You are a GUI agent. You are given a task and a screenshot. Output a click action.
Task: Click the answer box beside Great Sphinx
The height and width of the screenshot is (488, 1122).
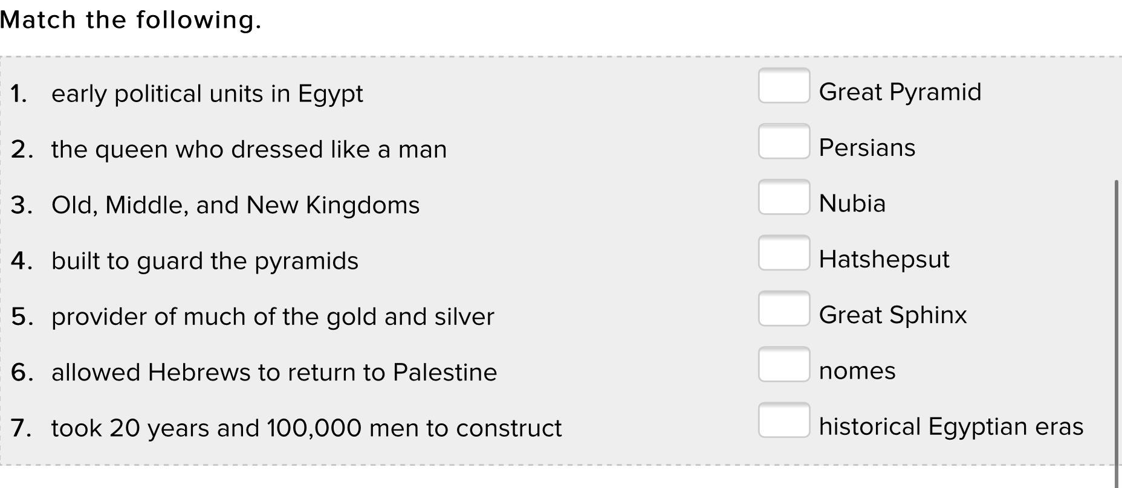coord(784,309)
